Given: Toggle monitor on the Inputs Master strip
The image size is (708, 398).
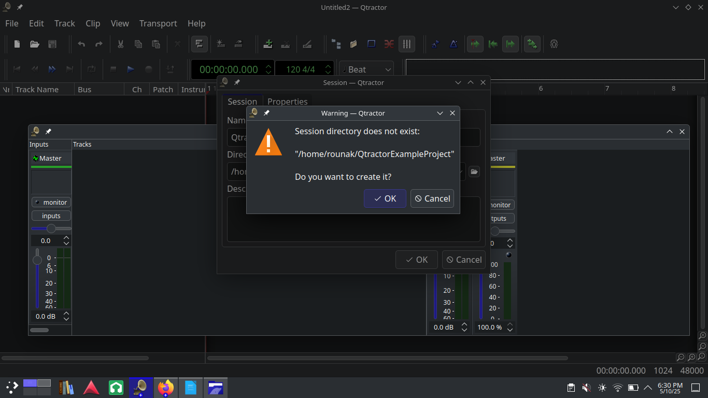Looking at the screenshot, I should coord(51,202).
